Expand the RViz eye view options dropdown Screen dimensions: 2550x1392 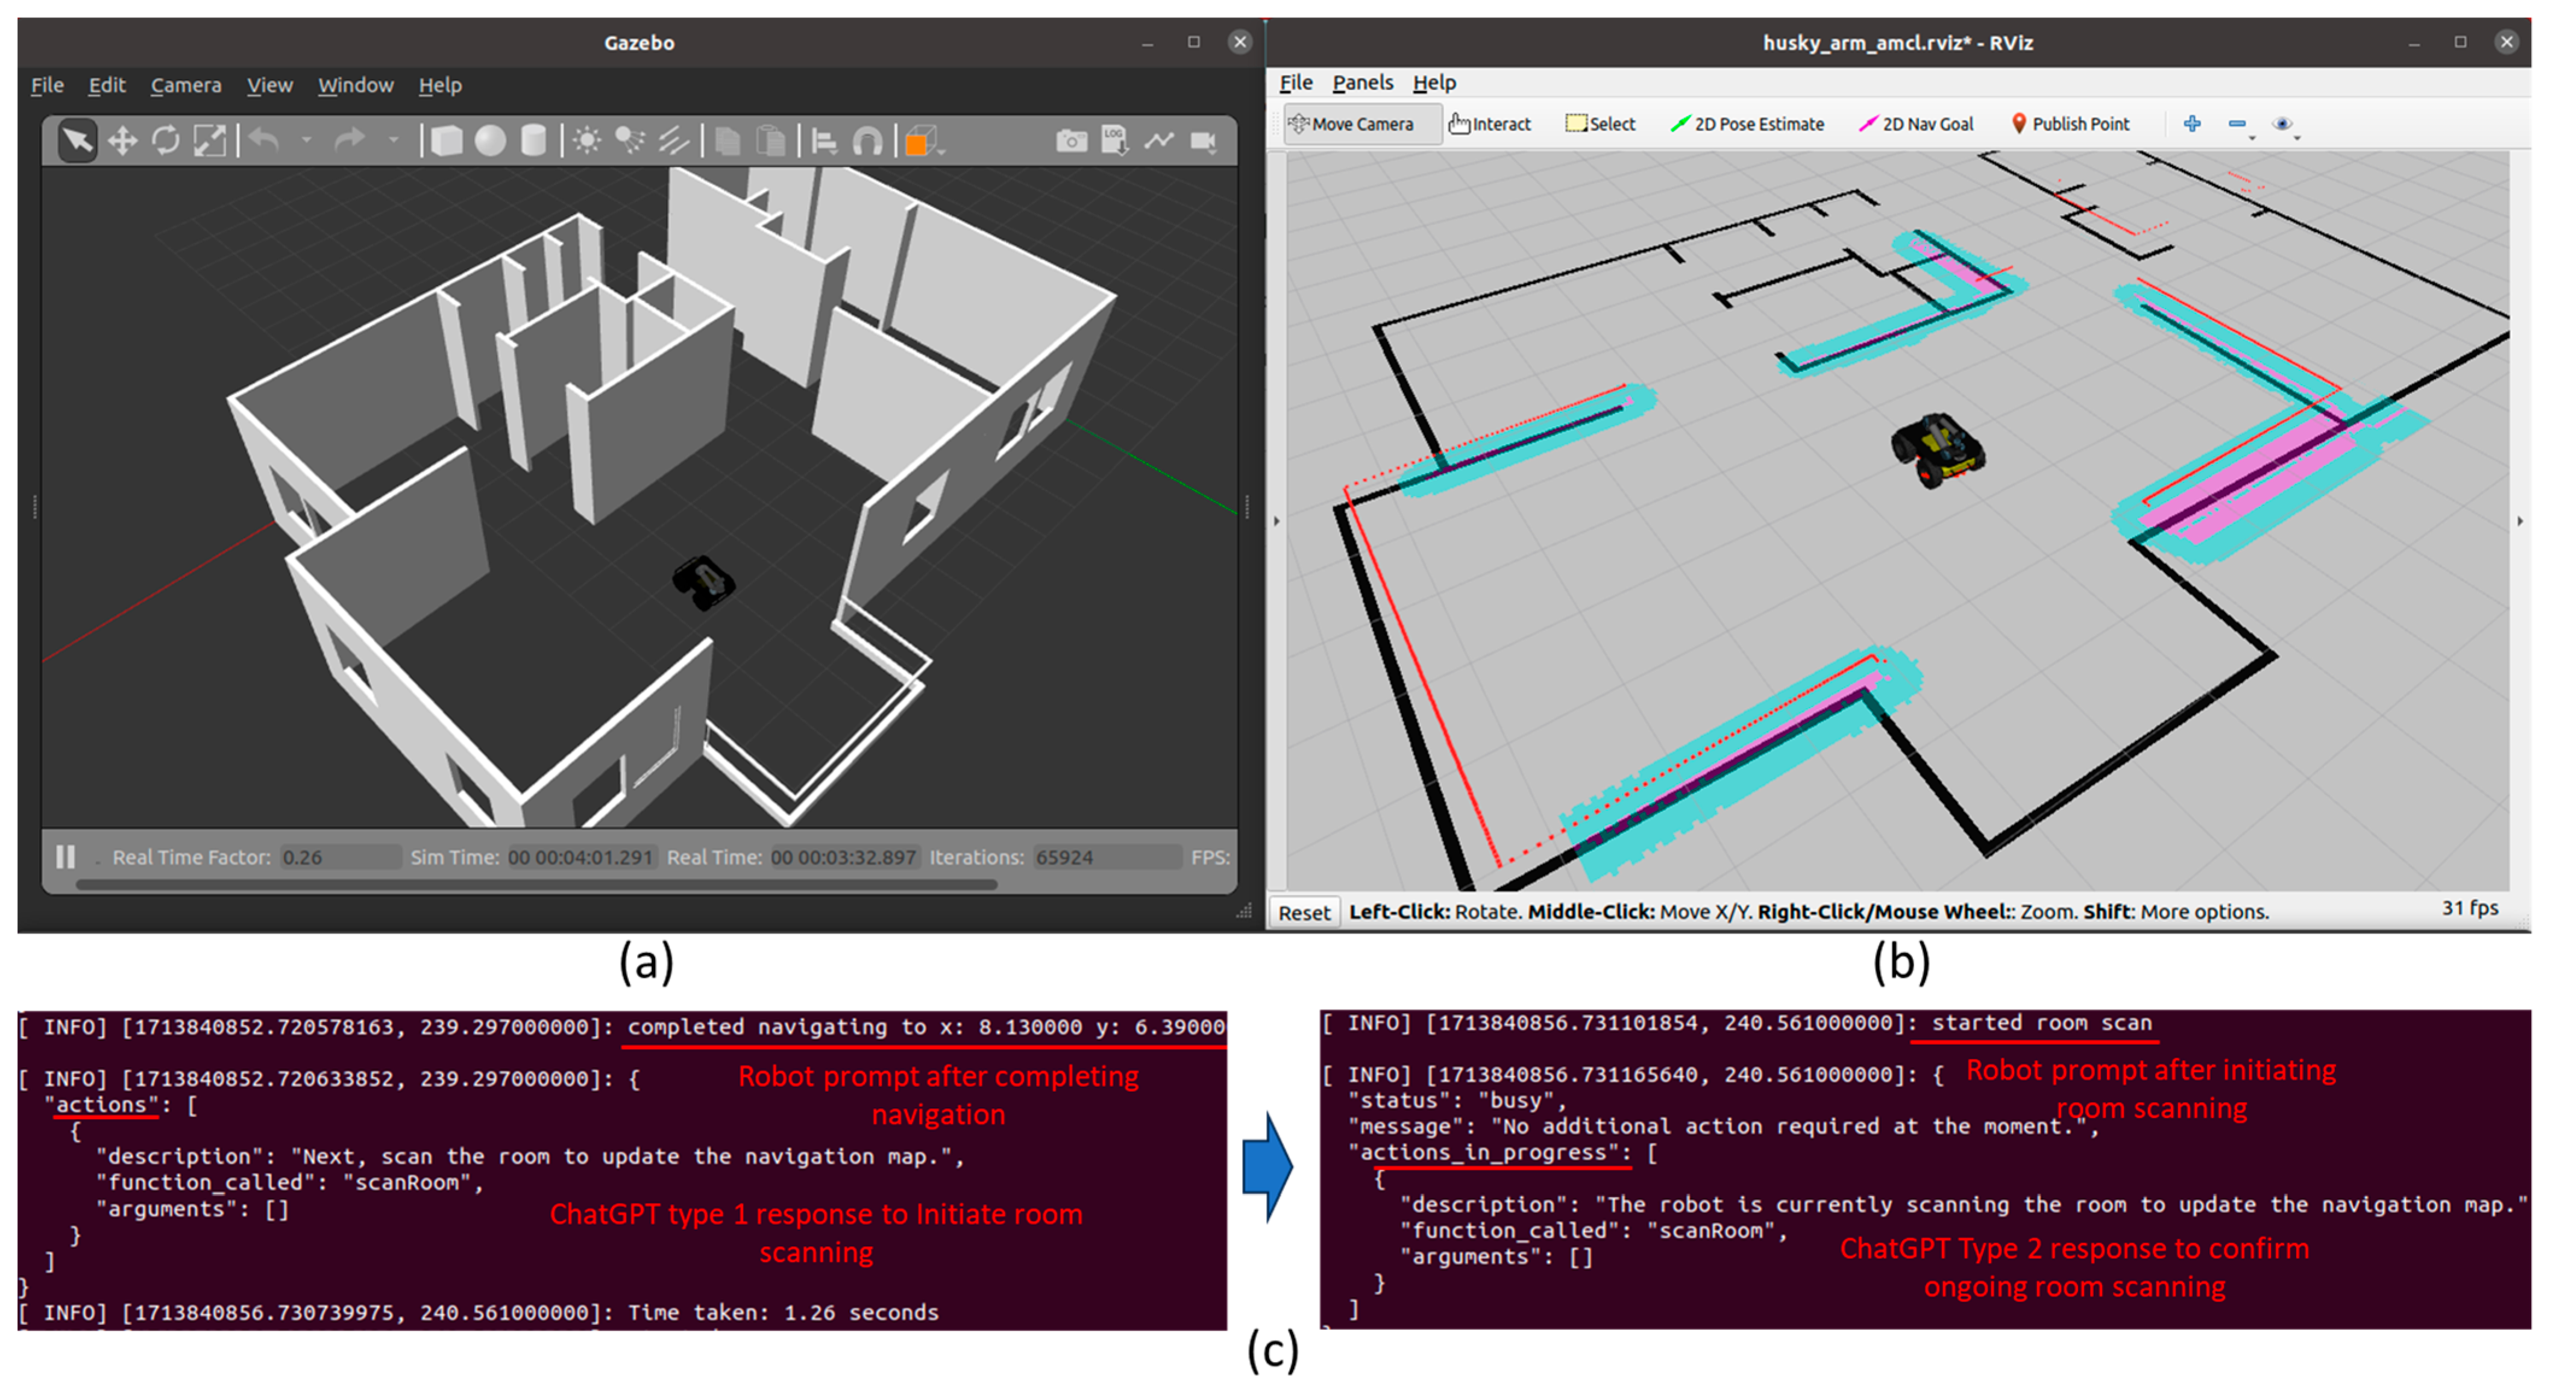click(x=2297, y=137)
